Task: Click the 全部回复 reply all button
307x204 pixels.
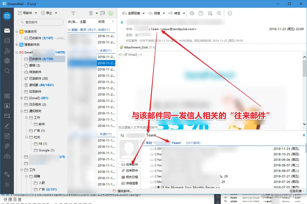Action: pos(131,13)
